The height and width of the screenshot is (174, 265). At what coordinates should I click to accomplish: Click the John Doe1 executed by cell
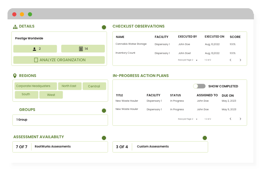coord(185,53)
